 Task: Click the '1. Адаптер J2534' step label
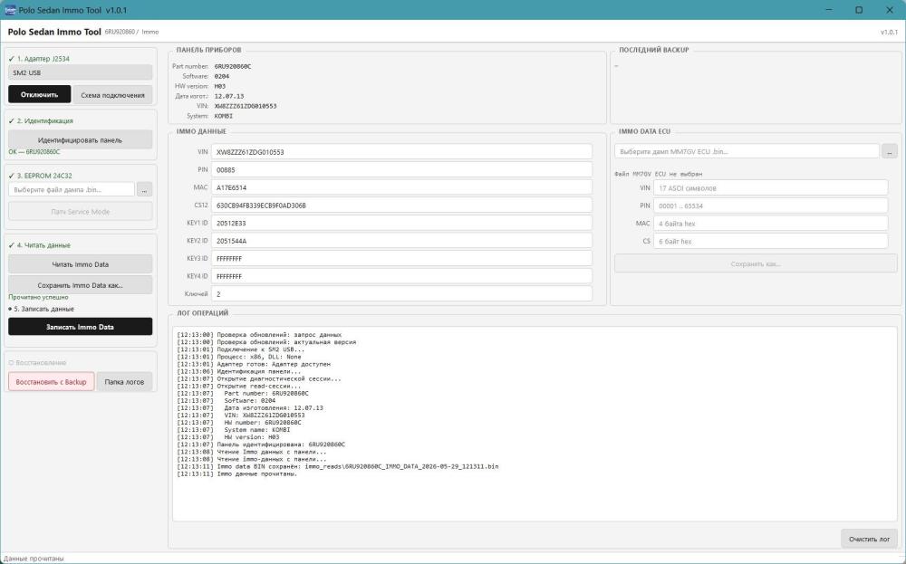tap(43, 59)
